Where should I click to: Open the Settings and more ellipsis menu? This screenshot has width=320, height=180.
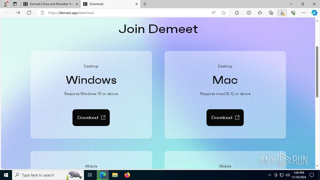tap(304, 13)
